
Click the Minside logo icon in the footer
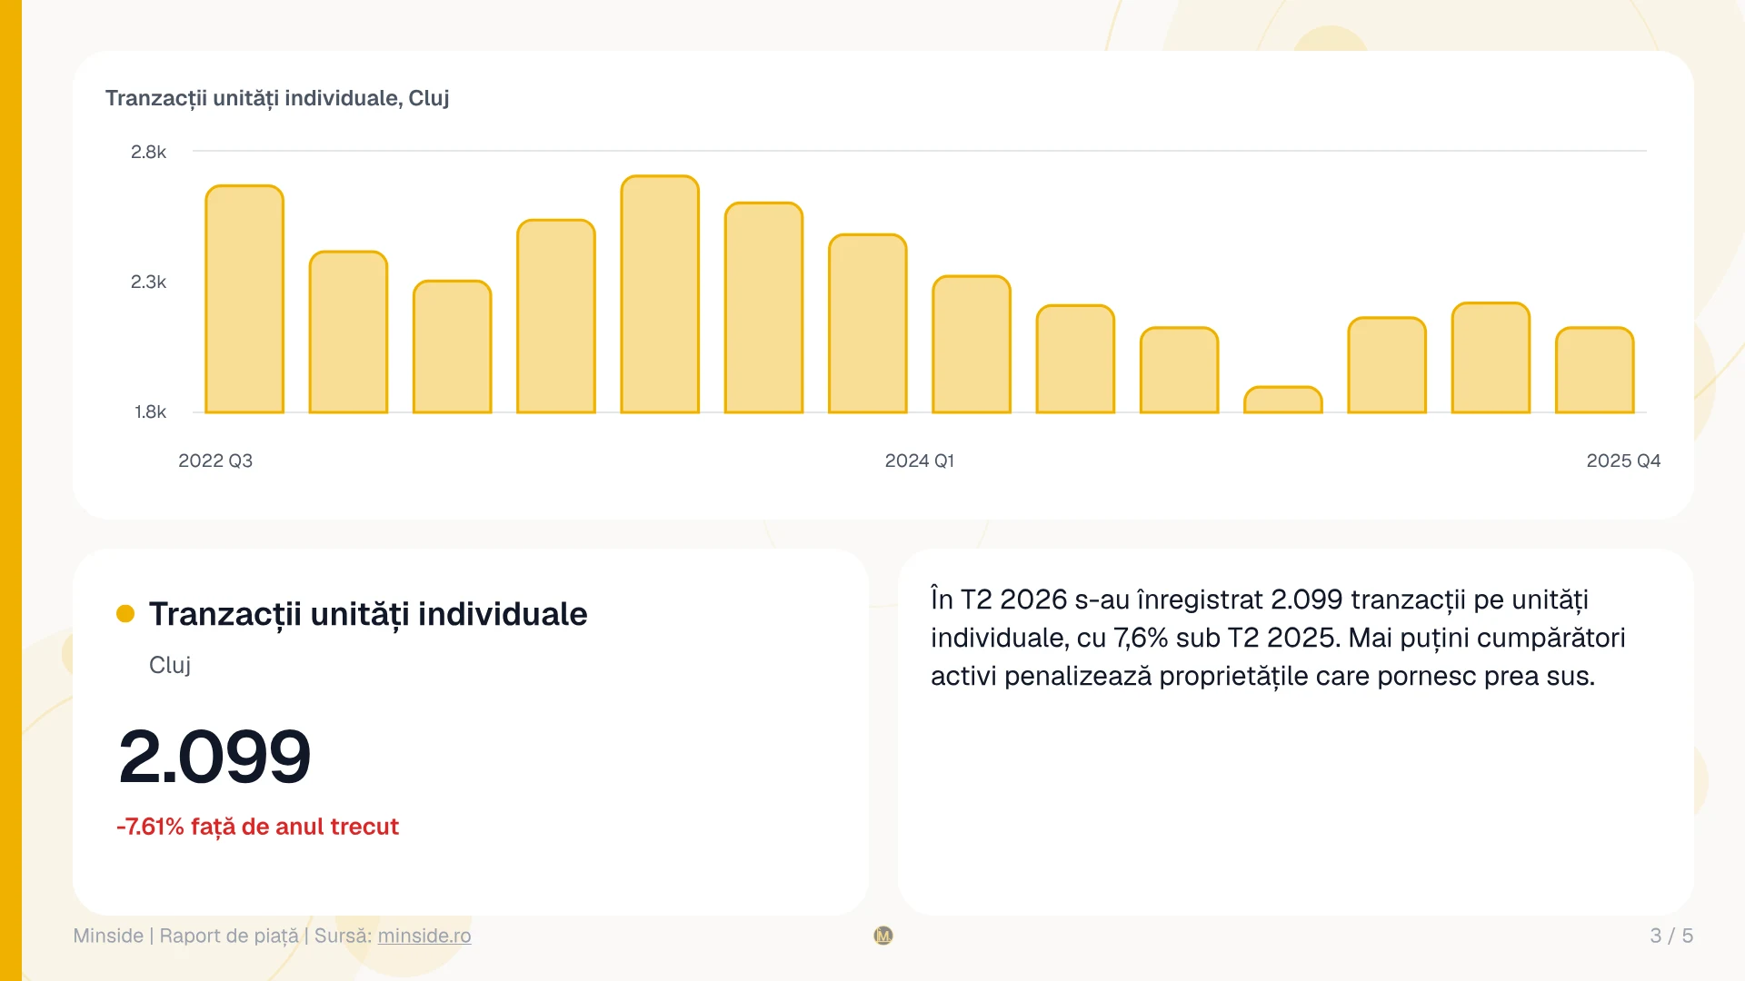click(883, 936)
